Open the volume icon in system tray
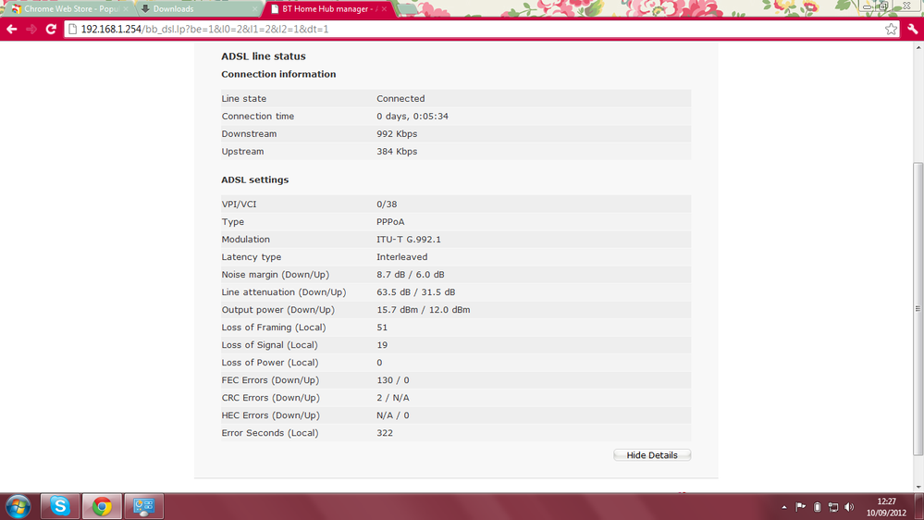This screenshot has height=520, width=924. tap(849, 507)
